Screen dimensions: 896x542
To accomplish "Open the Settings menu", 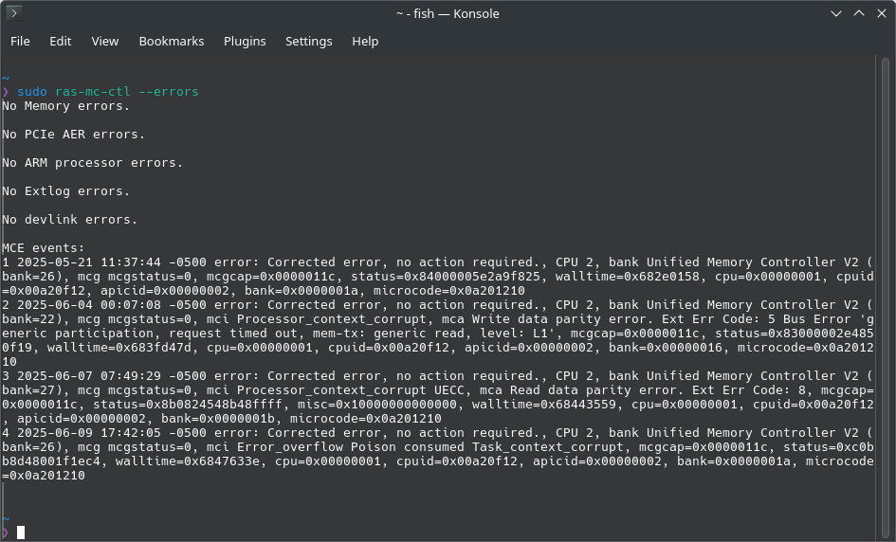I will (x=308, y=41).
